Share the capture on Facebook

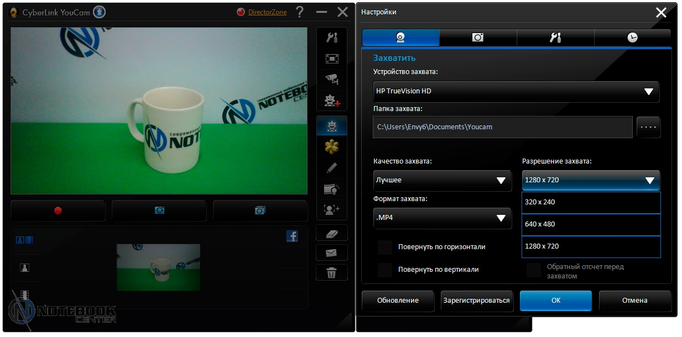[x=292, y=236]
